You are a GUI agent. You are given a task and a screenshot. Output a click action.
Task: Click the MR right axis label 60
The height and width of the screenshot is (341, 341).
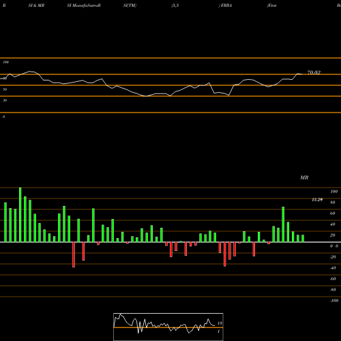tap(333, 213)
